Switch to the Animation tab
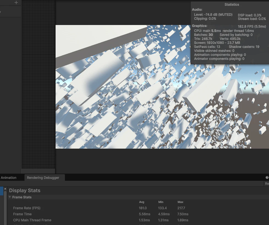Screen dimensions: 269x225 click(x=9, y=178)
